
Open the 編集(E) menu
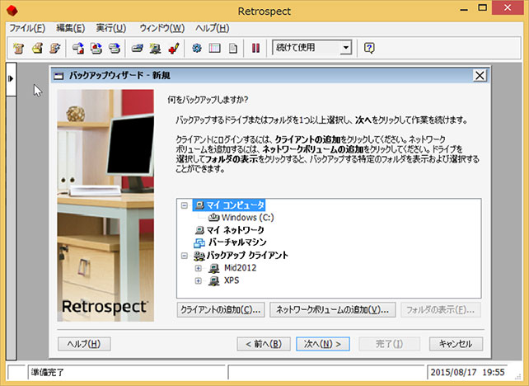[x=71, y=28]
